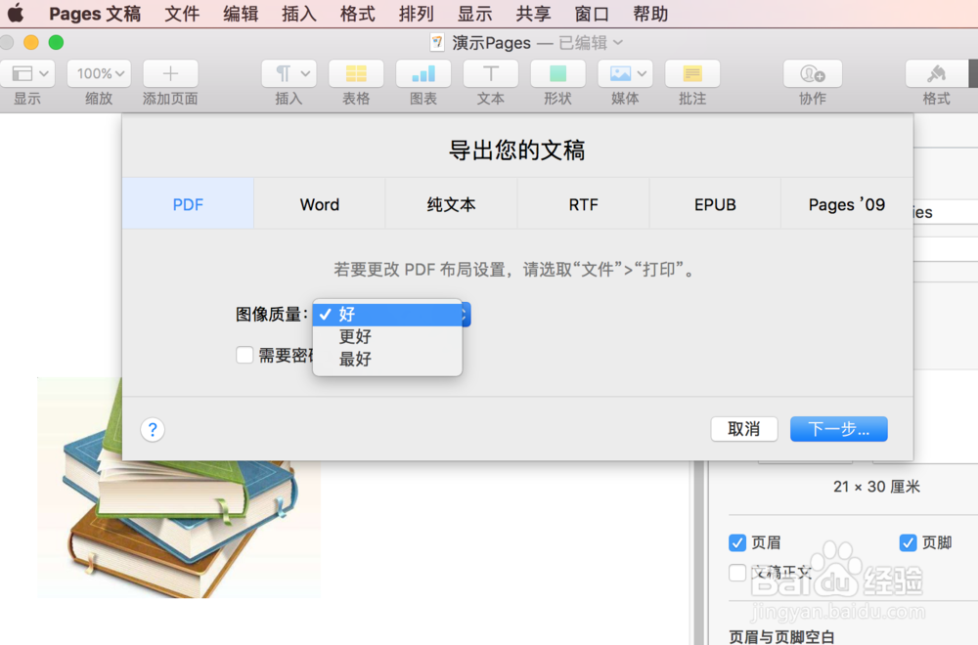The width and height of the screenshot is (978, 645).
Task: Check the 文稿正文 document body option
Action: point(736,575)
